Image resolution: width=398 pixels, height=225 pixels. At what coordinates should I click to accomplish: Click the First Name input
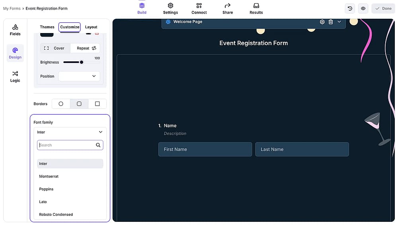point(205,149)
